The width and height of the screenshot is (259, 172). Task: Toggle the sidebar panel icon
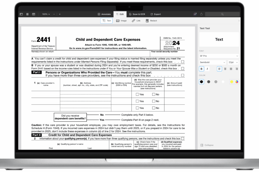[x=21, y=14]
